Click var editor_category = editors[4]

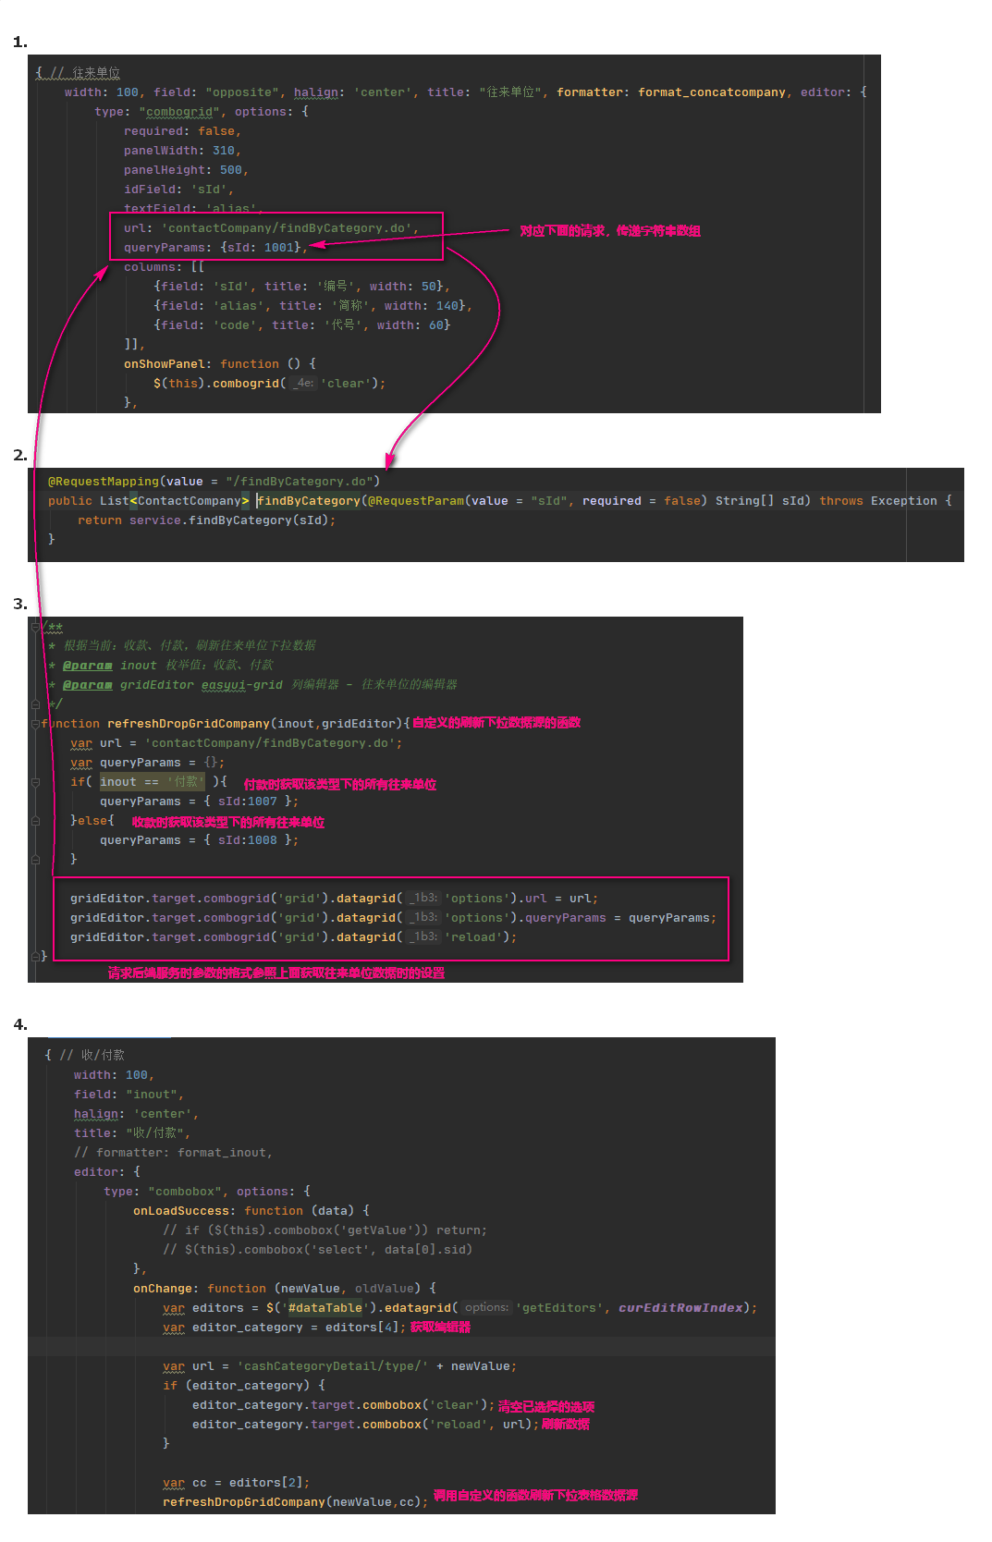click(x=285, y=1327)
